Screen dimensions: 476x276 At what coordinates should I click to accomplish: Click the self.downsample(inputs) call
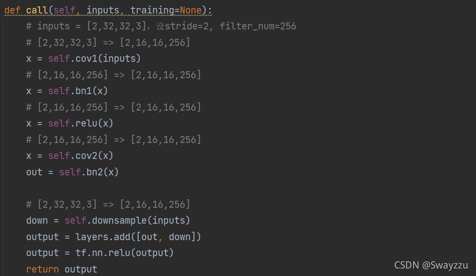click(x=127, y=221)
